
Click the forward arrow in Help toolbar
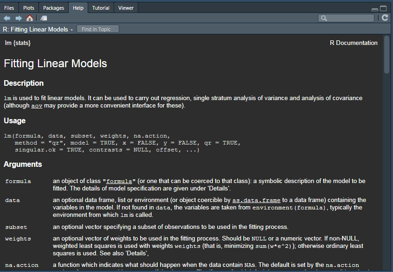pyautogui.click(x=18, y=18)
